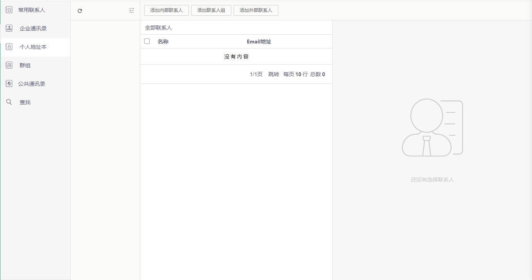Screen dimensions: 532x280
Task: Click 添加联系人组 button
Action: coord(211,10)
